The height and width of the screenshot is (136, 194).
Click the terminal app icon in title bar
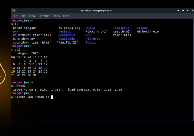coord(14,11)
